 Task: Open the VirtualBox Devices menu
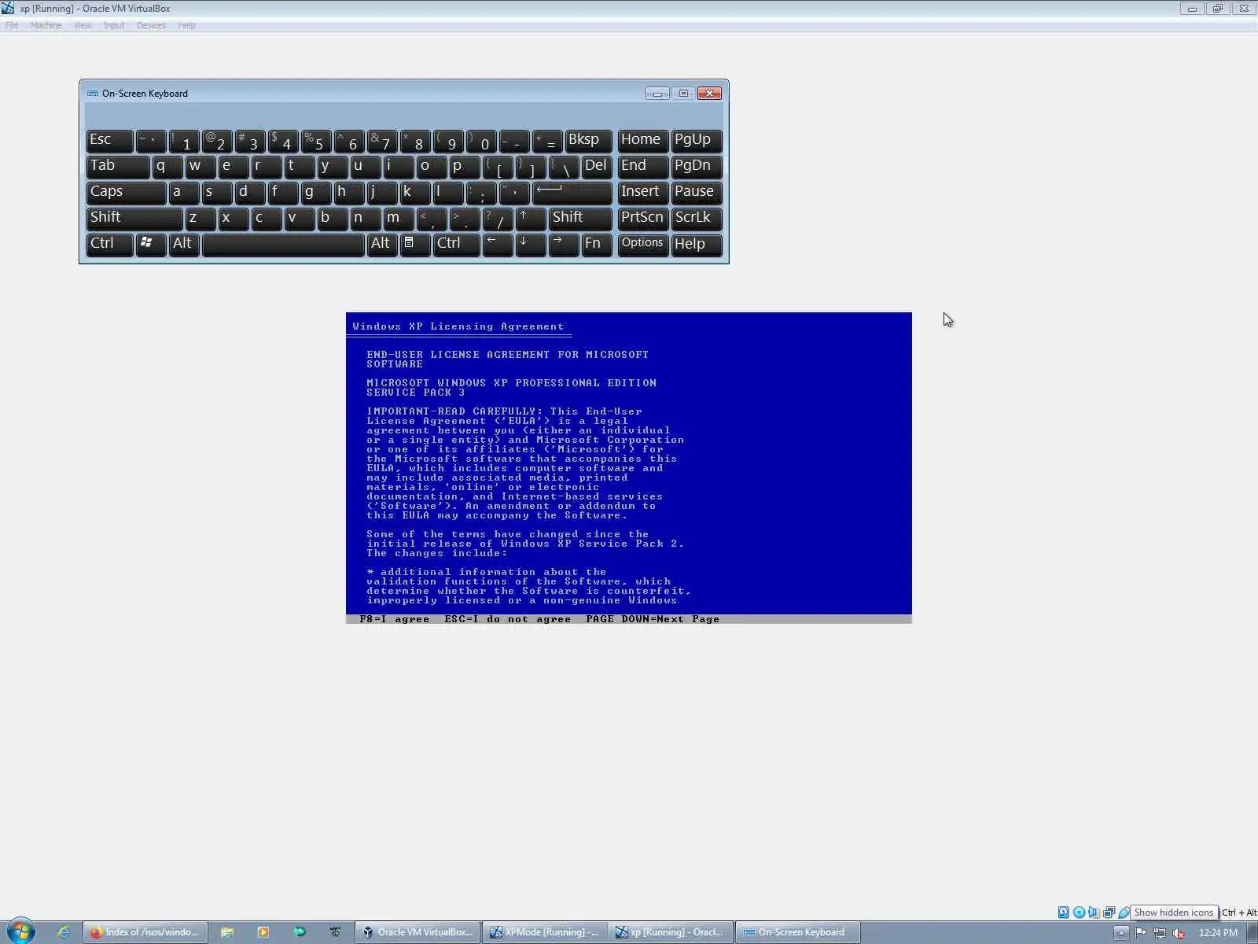coord(151,25)
